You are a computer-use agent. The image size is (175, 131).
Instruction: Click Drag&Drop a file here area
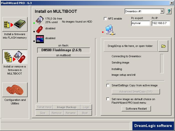pyautogui.click(x=131, y=46)
